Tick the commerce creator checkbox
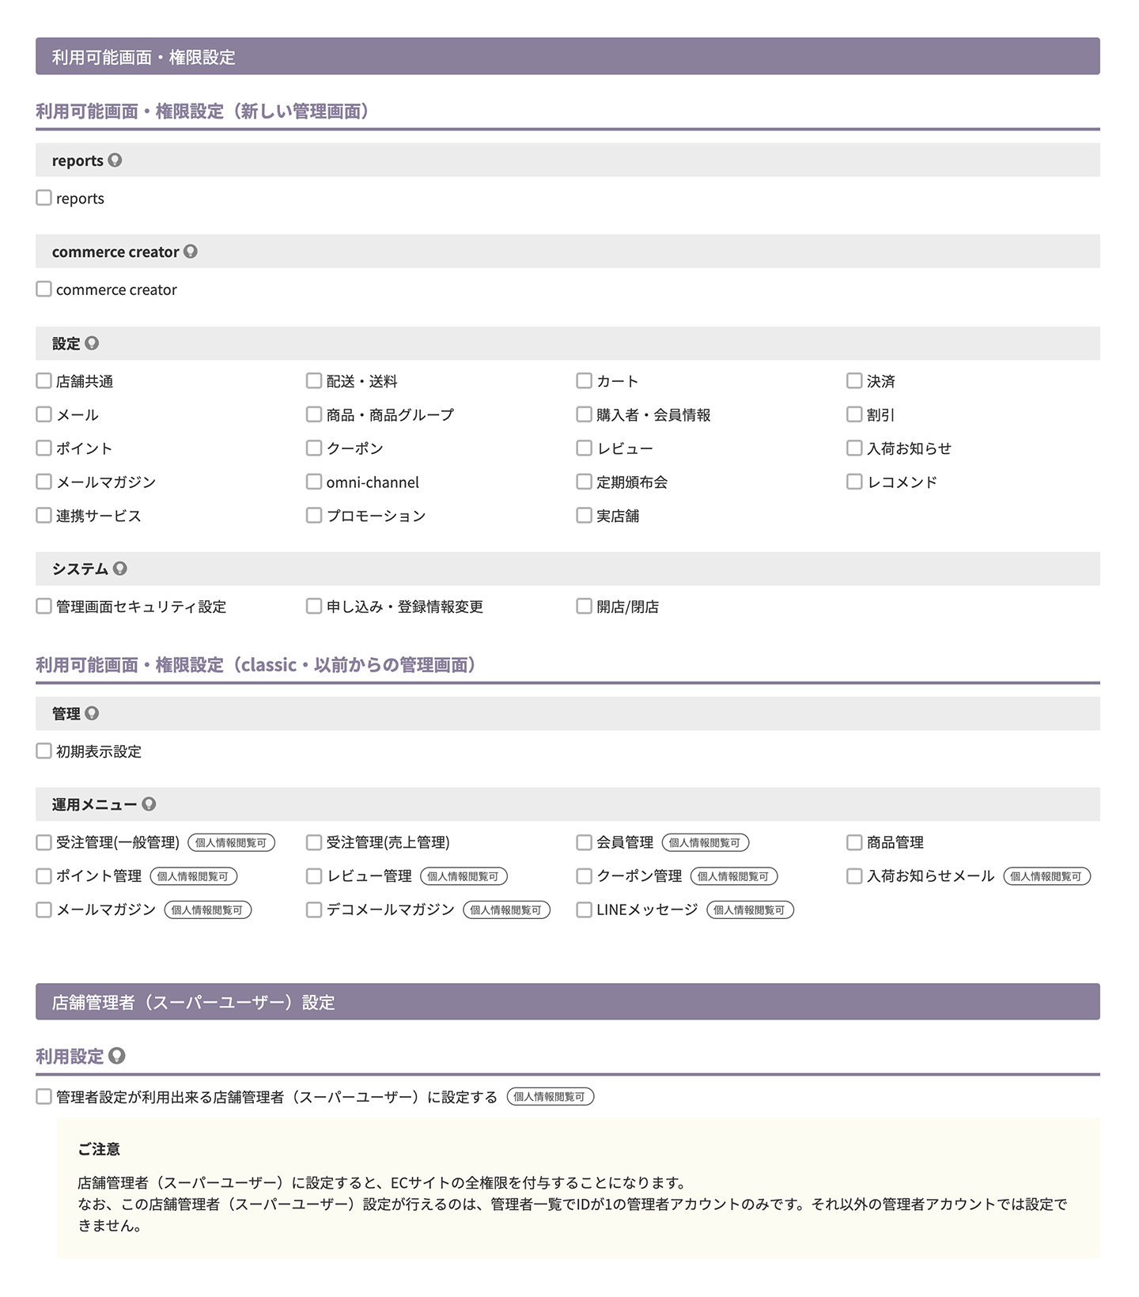Screen dimensions: 1139x1297 [x=44, y=289]
